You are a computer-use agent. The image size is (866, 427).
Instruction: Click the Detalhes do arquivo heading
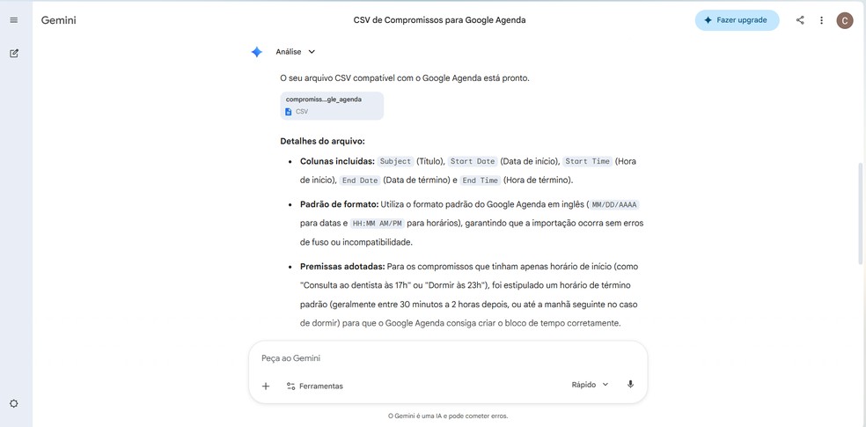pyautogui.click(x=322, y=141)
